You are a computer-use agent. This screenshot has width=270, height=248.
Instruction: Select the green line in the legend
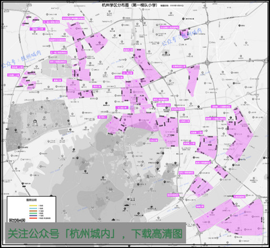coord(33,213)
